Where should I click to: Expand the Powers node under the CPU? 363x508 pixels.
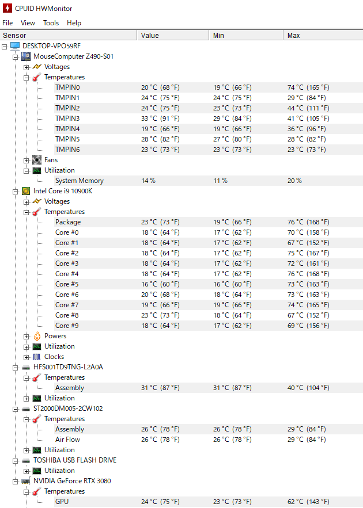[x=26, y=336]
